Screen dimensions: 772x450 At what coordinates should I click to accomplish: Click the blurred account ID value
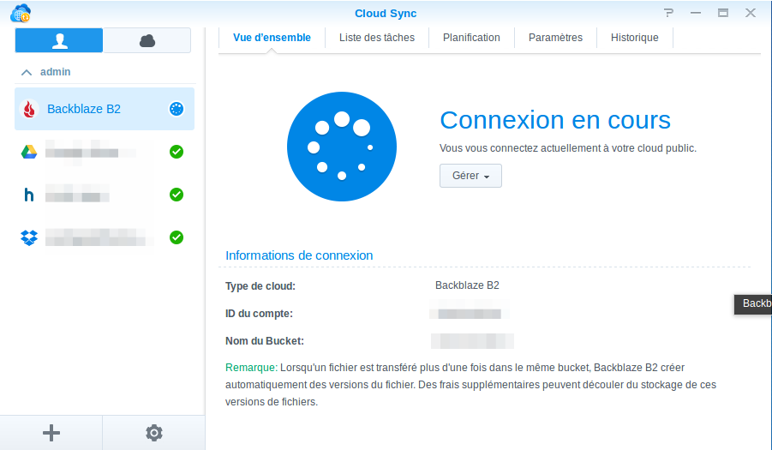point(470,314)
